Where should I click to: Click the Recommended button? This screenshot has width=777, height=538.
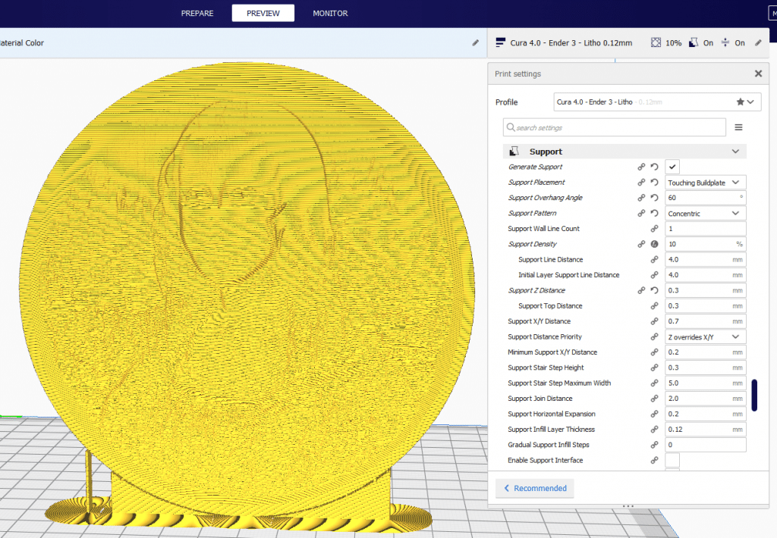pos(534,488)
